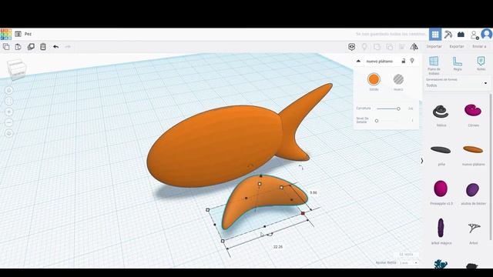
Task: Redo the greyed-out action arrow
Action: coord(68,47)
